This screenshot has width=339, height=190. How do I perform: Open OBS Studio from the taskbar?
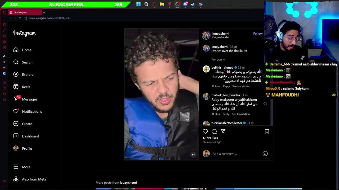(x=177, y=4)
